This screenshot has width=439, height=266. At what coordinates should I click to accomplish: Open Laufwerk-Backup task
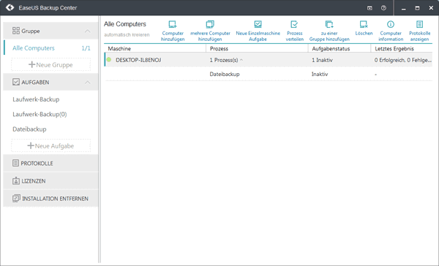[x=36, y=99]
